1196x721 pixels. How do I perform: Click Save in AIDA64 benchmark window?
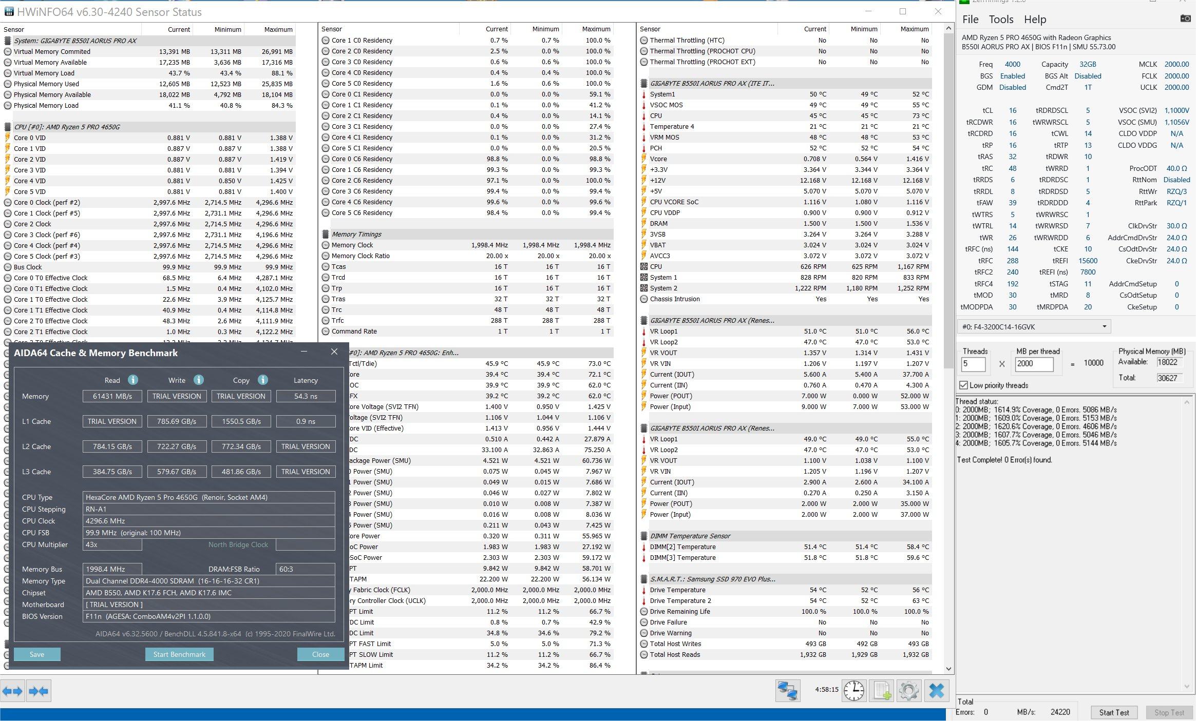37,654
